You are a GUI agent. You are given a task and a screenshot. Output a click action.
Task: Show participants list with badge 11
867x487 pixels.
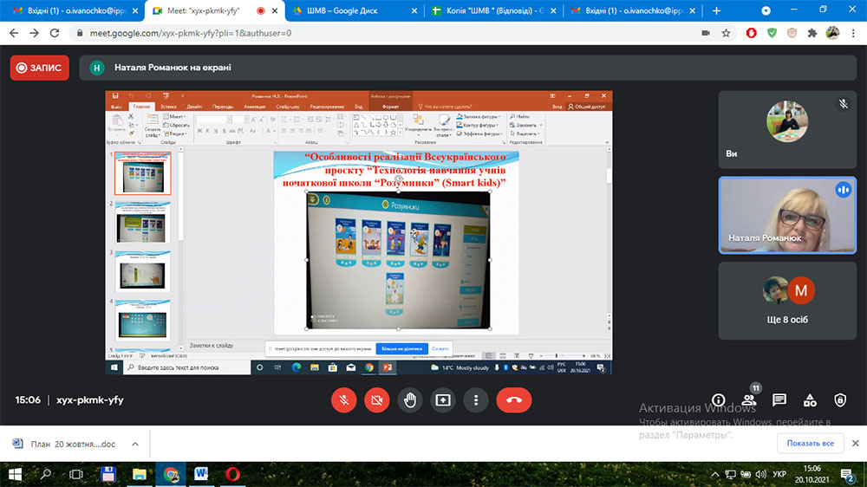(x=749, y=399)
